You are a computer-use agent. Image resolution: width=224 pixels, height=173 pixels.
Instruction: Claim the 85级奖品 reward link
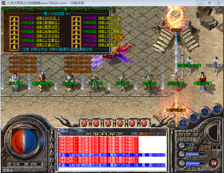[x=110, y=40]
